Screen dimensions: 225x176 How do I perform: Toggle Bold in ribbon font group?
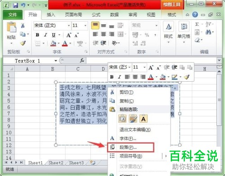(x=37, y=35)
